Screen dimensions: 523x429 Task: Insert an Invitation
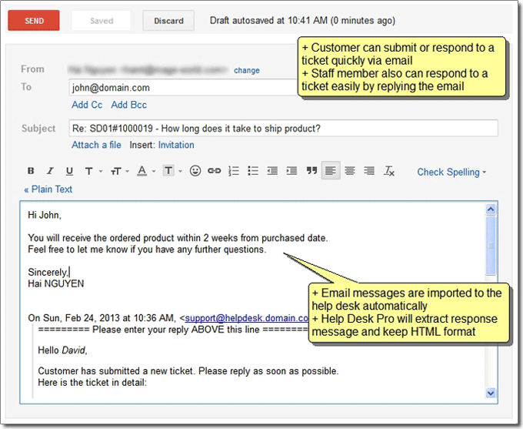[176, 145]
